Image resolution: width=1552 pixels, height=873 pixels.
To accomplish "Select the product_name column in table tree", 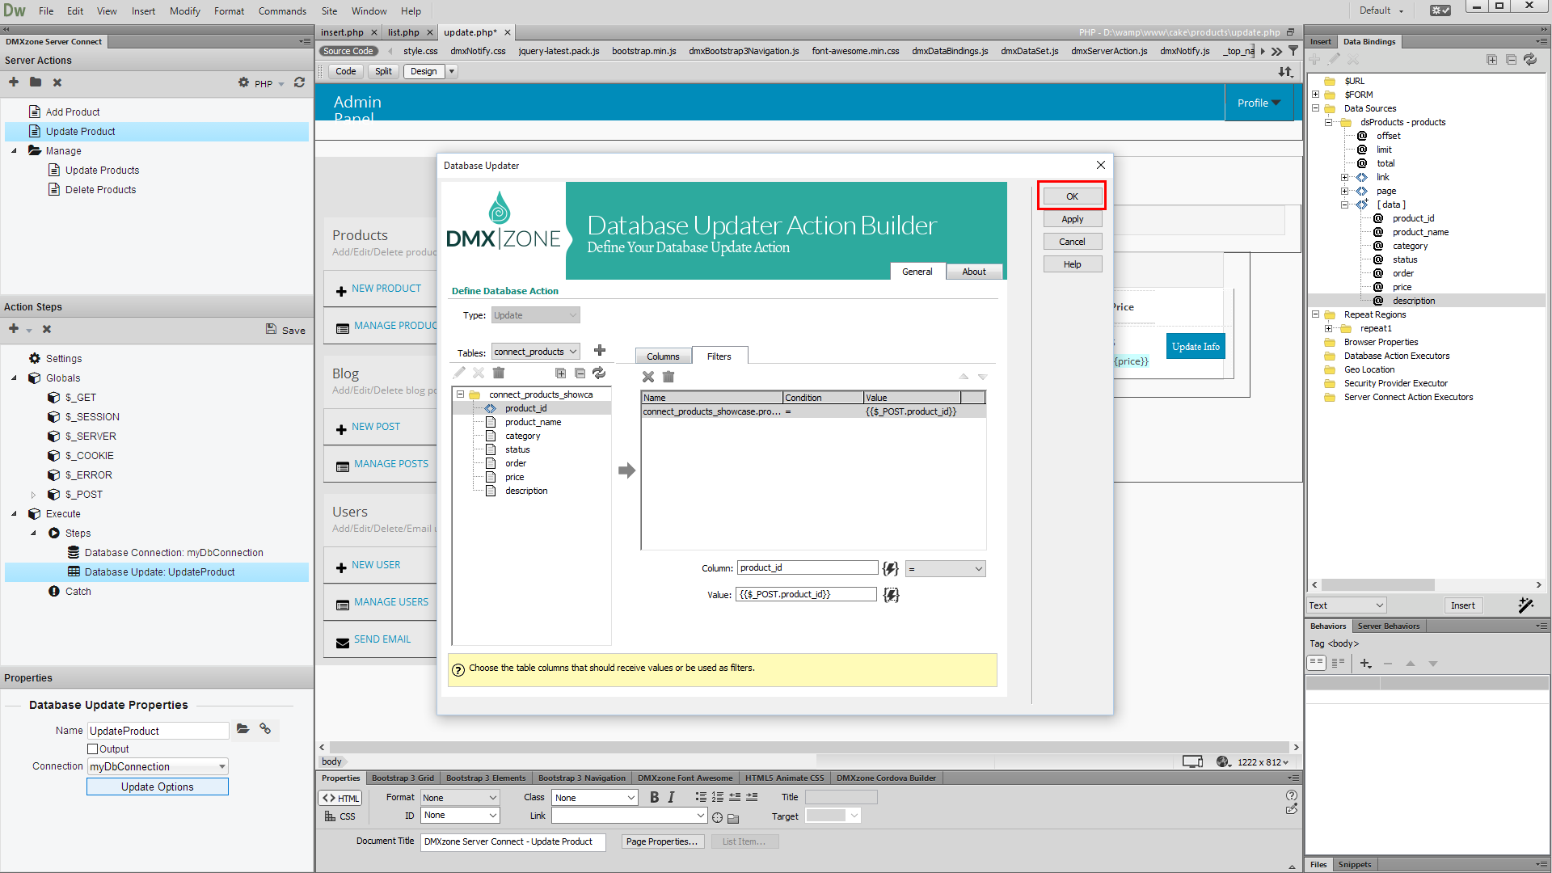I will pos(533,422).
